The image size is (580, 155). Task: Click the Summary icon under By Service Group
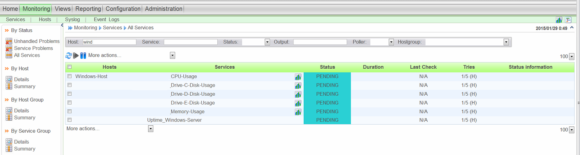[9, 149]
